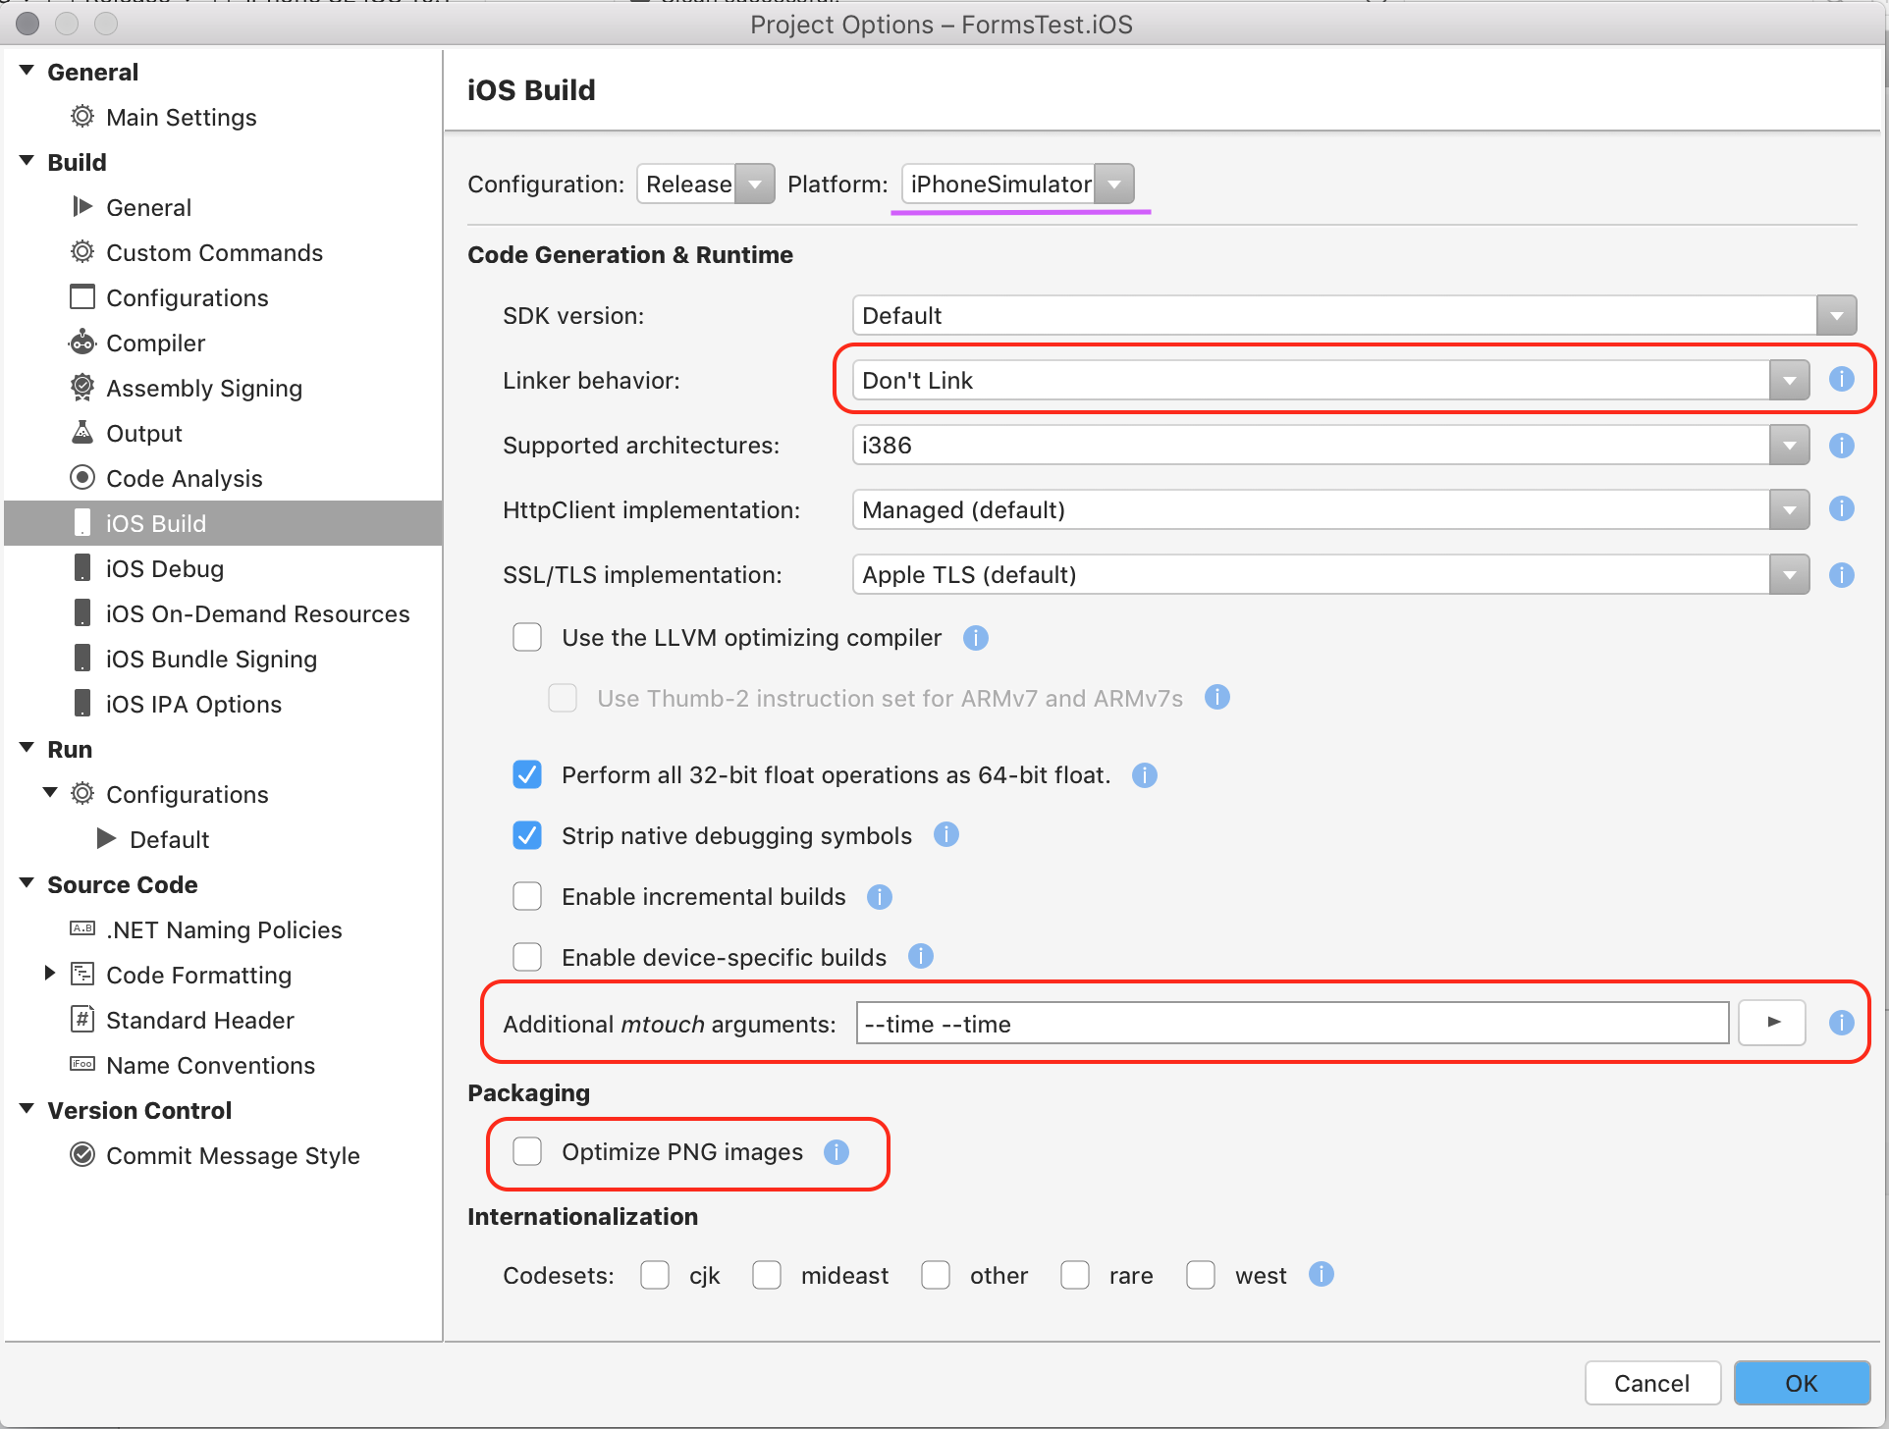Click the info icon next to Linker behavior

(1841, 379)
